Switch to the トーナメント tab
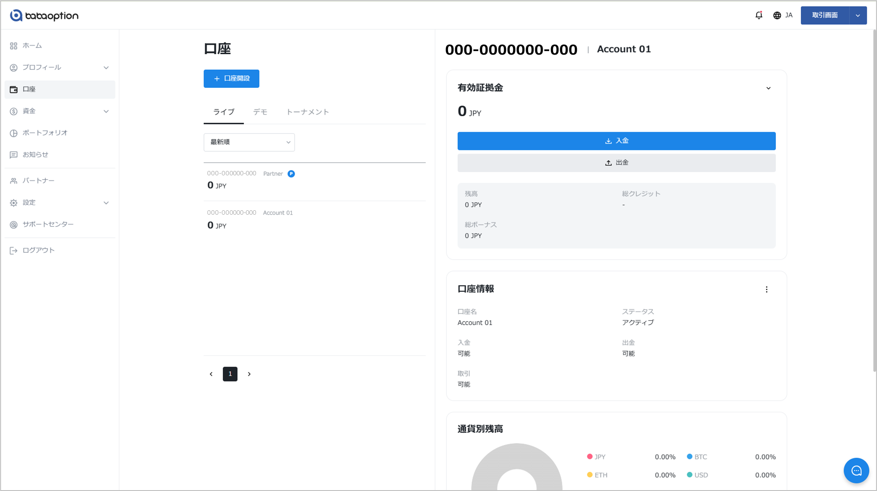The image size is (877, 491). click(x=307, y=112)
